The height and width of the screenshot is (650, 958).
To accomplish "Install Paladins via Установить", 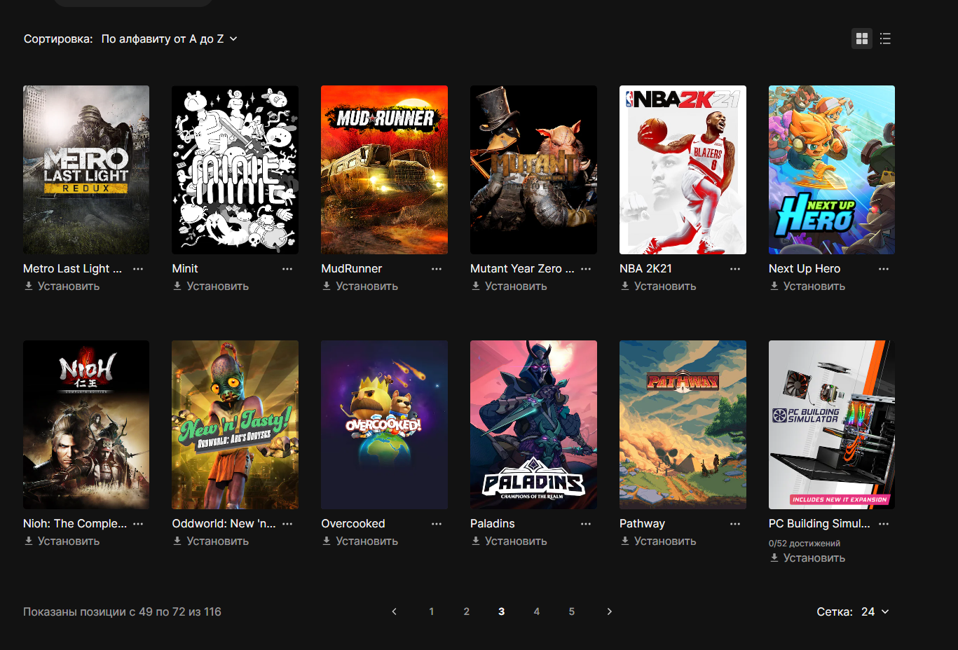I will (509, 541).
